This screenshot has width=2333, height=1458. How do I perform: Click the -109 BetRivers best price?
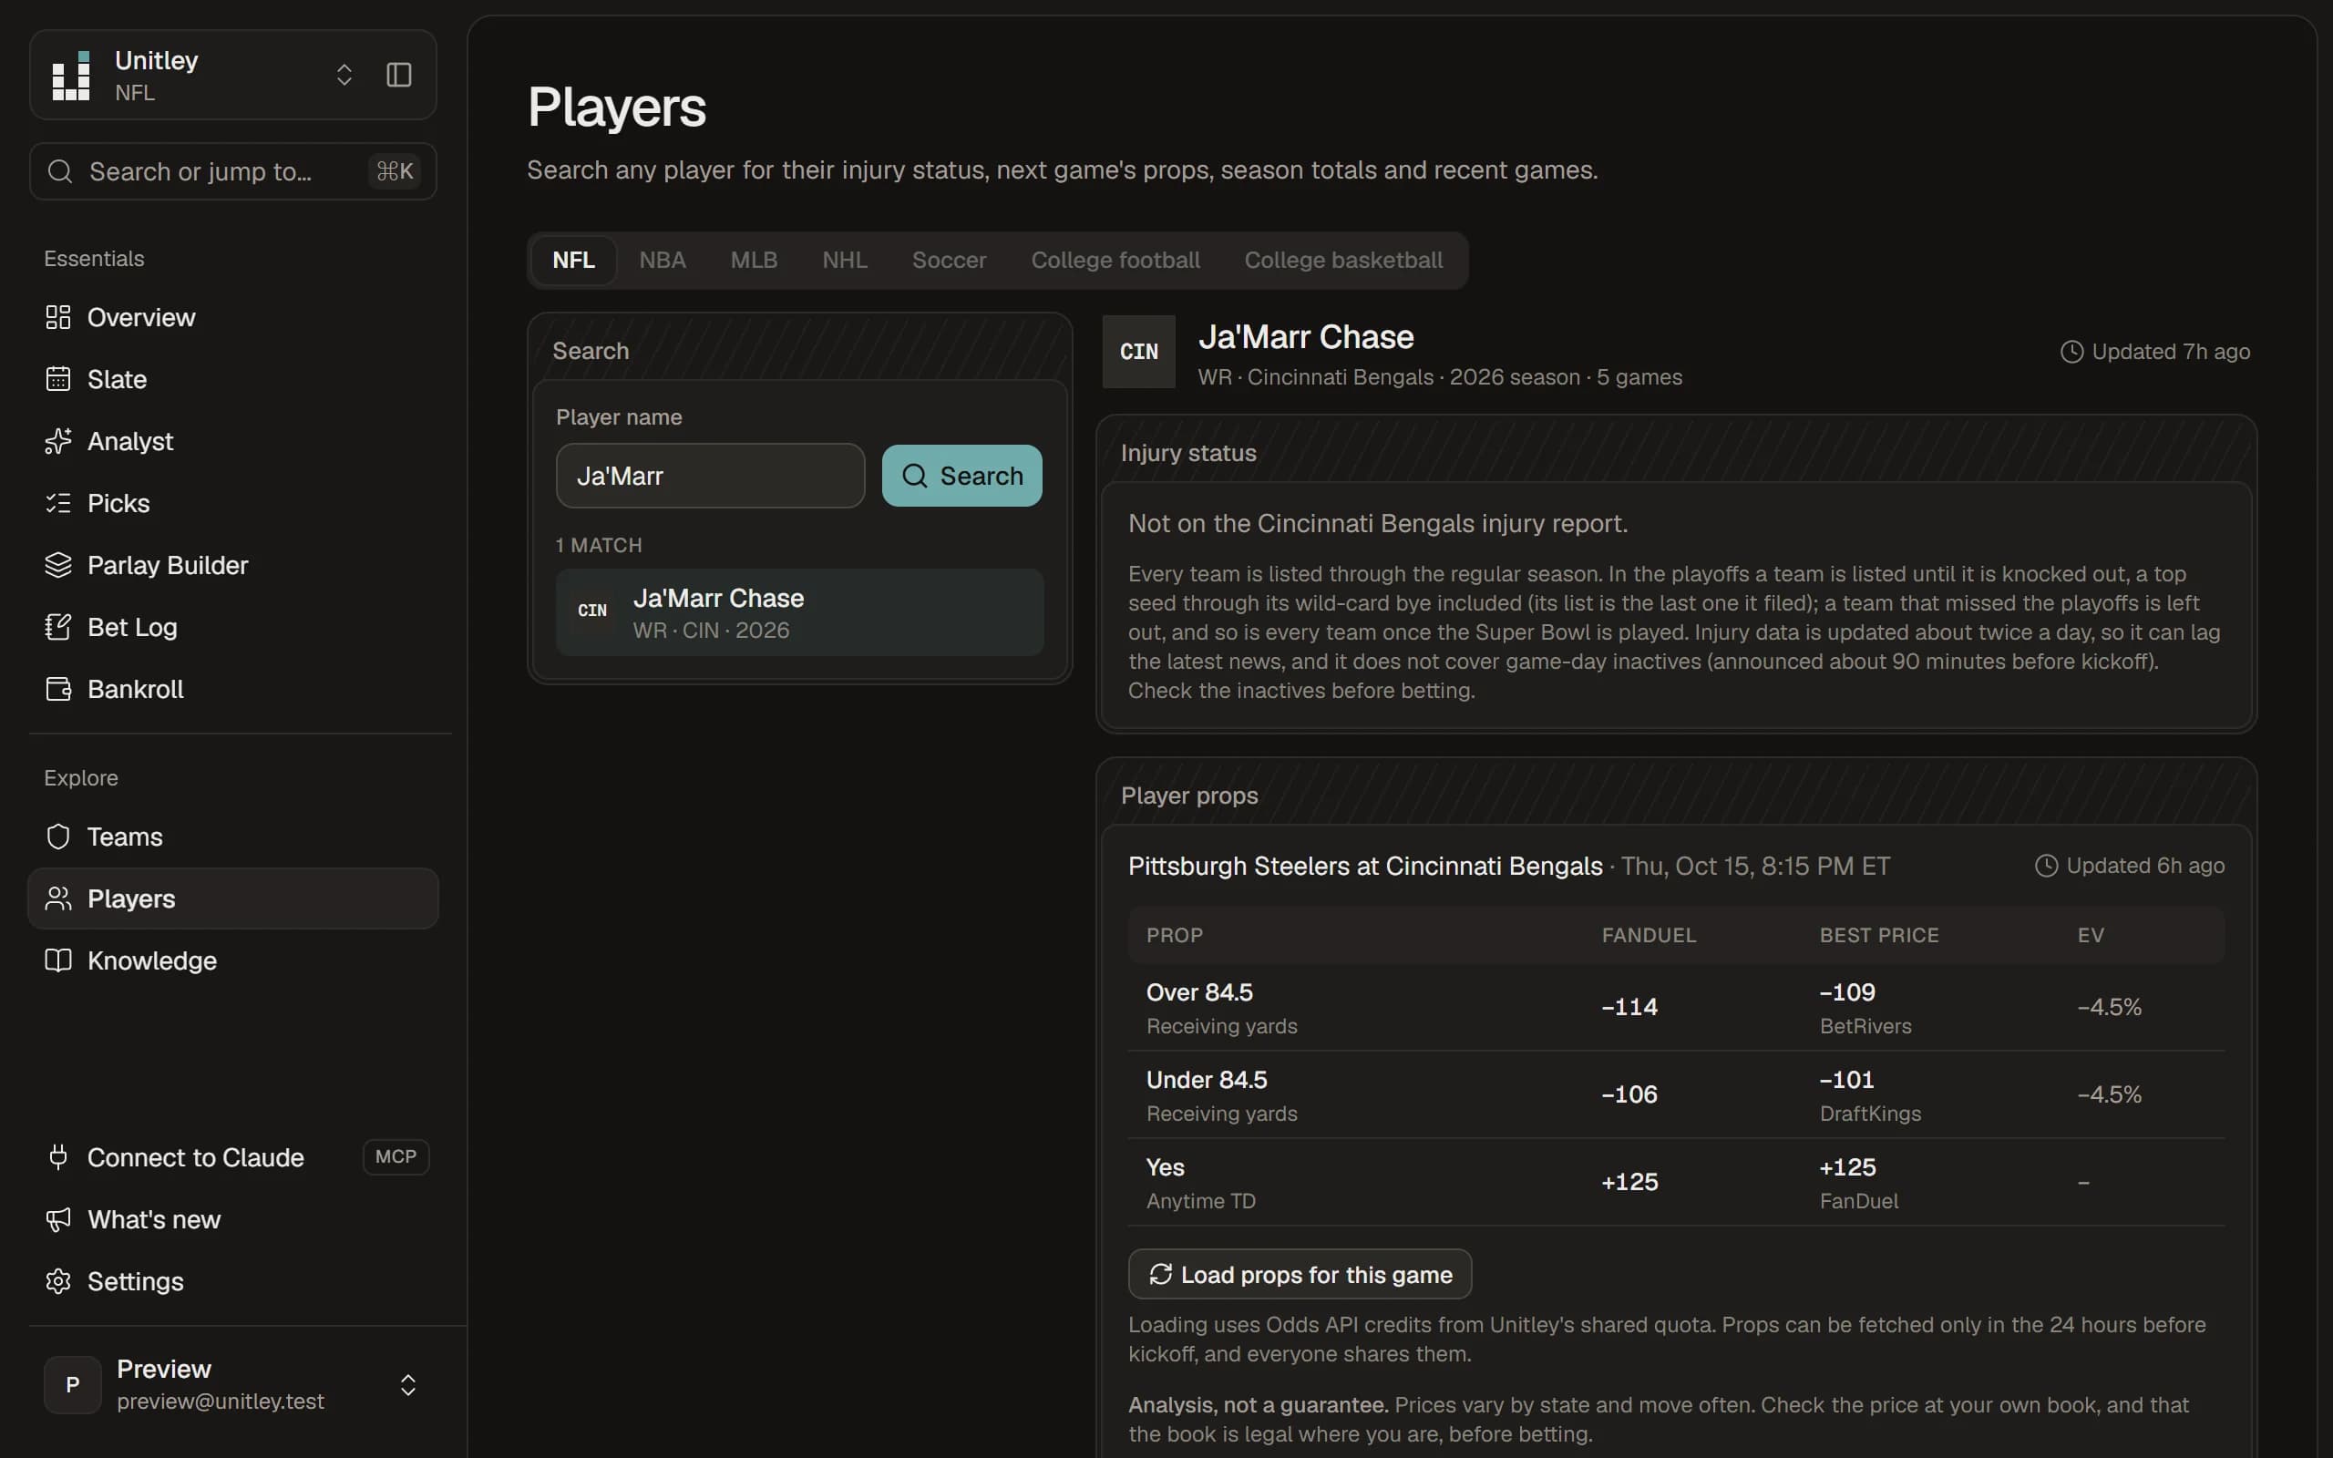[1865, 1008]
